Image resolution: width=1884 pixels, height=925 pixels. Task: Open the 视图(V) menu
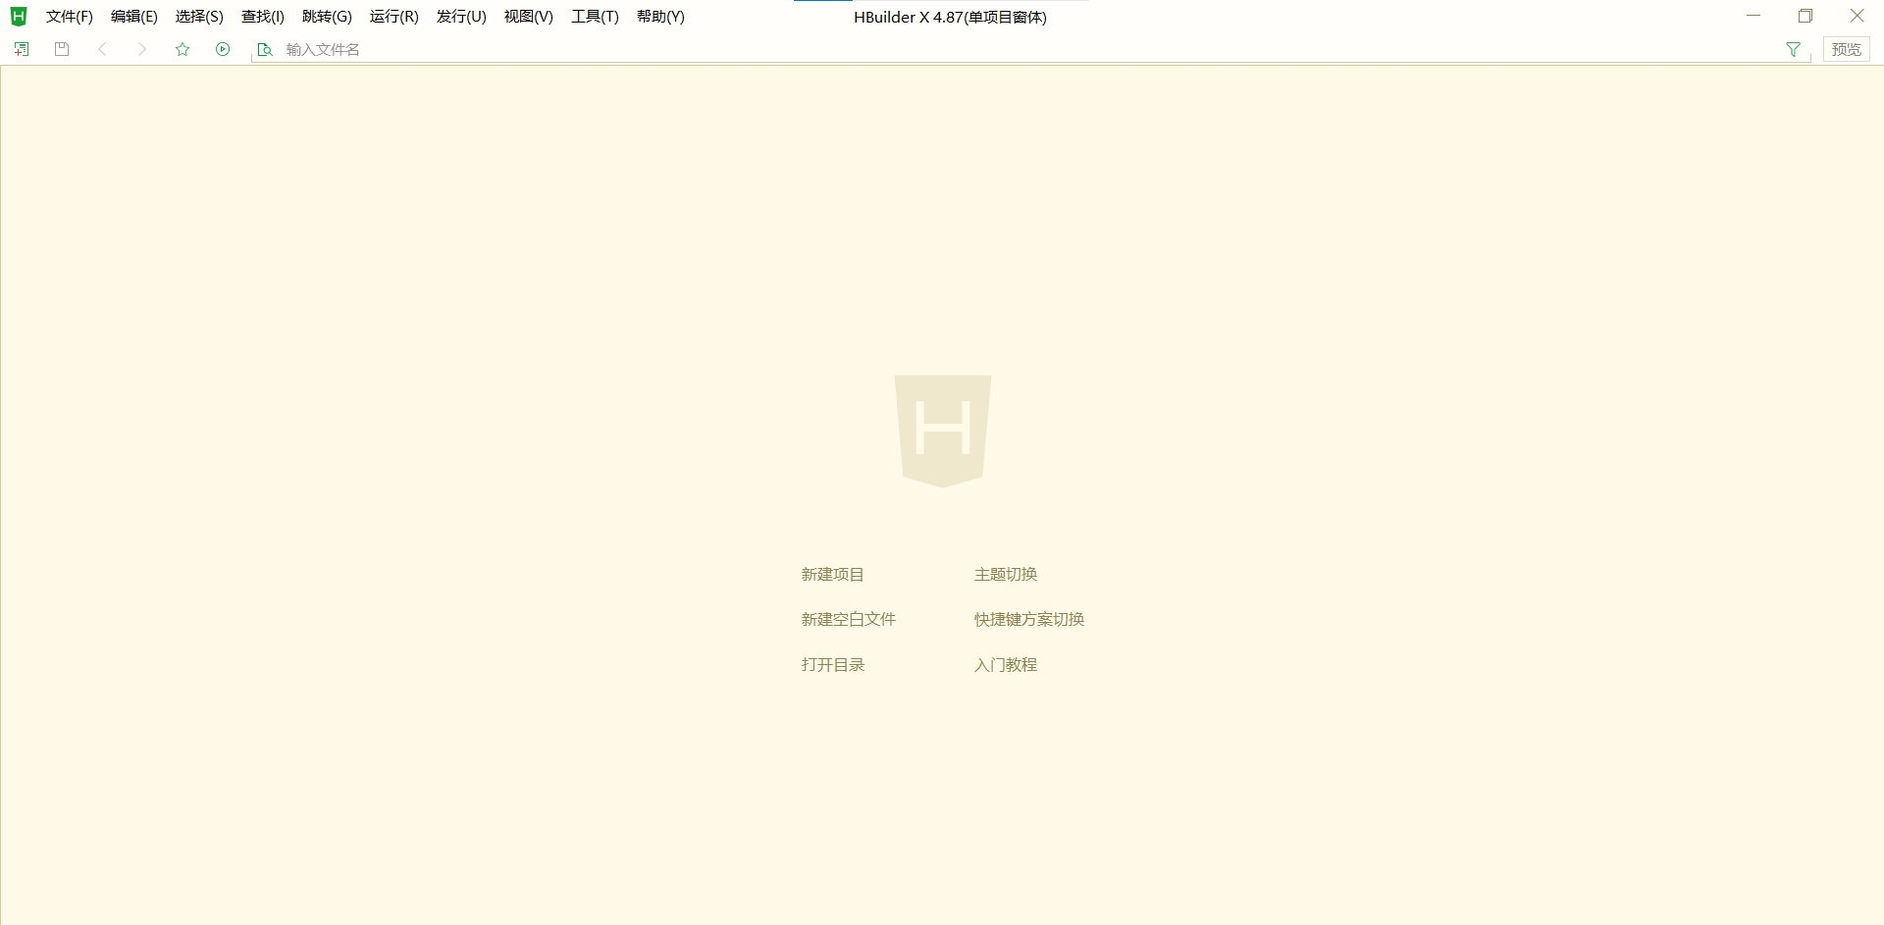528,17
